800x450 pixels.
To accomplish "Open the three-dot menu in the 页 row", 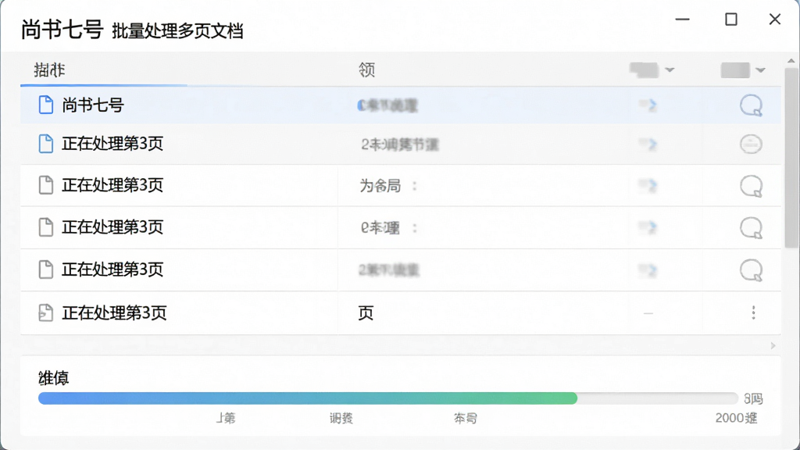I will pyautogui.click(x=753, y=312).
